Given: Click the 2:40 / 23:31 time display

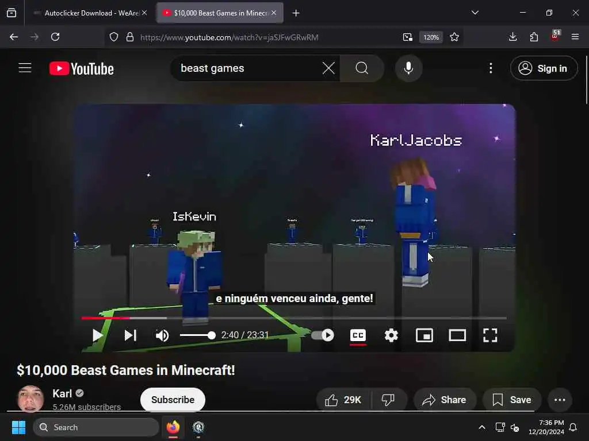Looking at the screenshot, I should point(245,335).
